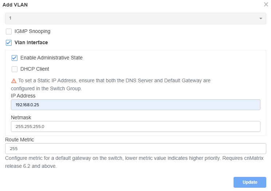The image size is (271, 191).
Task: Click the IGMP Snooping label text
Action: click(x=32, y=32)
